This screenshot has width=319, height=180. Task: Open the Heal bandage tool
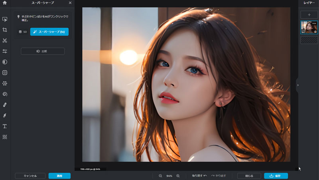(5, 105)
